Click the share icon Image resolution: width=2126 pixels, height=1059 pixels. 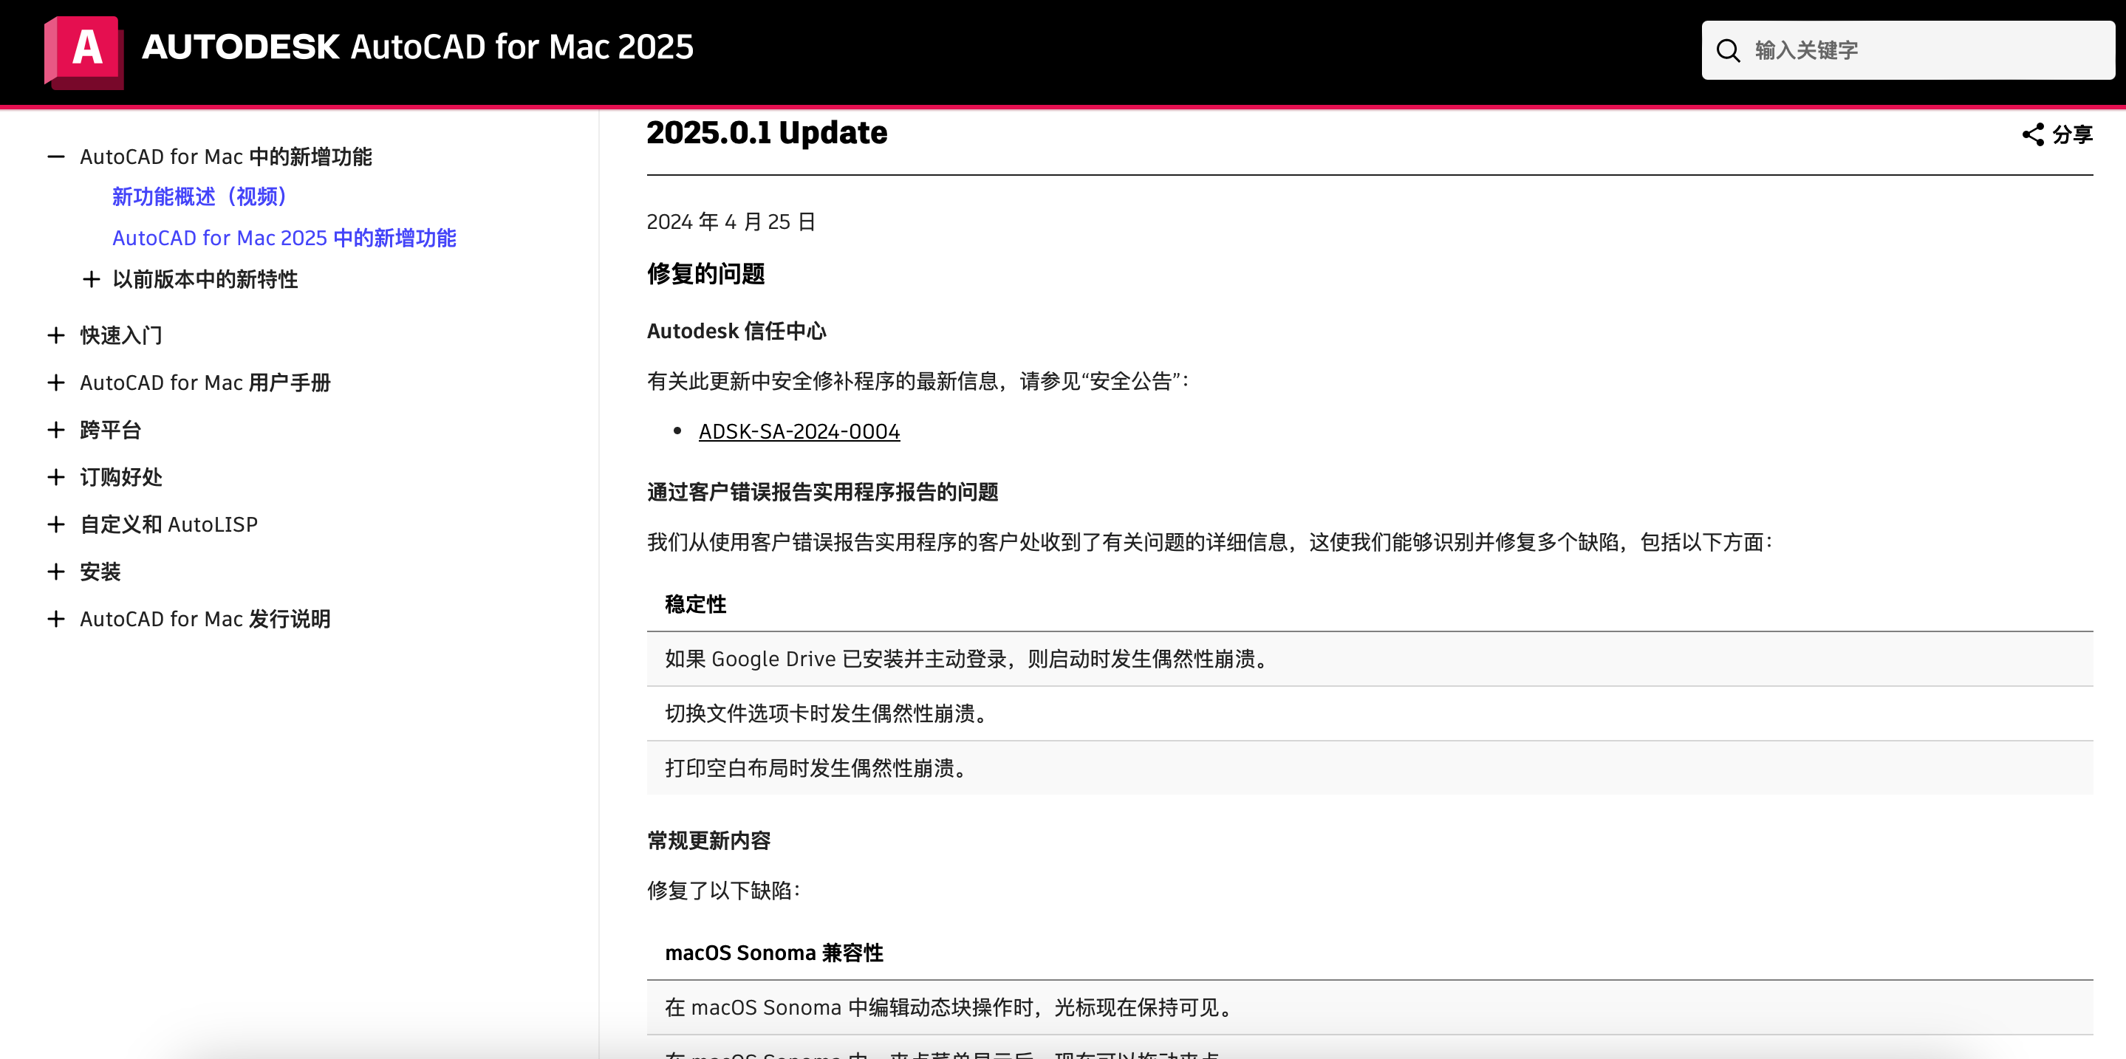click(2032, 134)
